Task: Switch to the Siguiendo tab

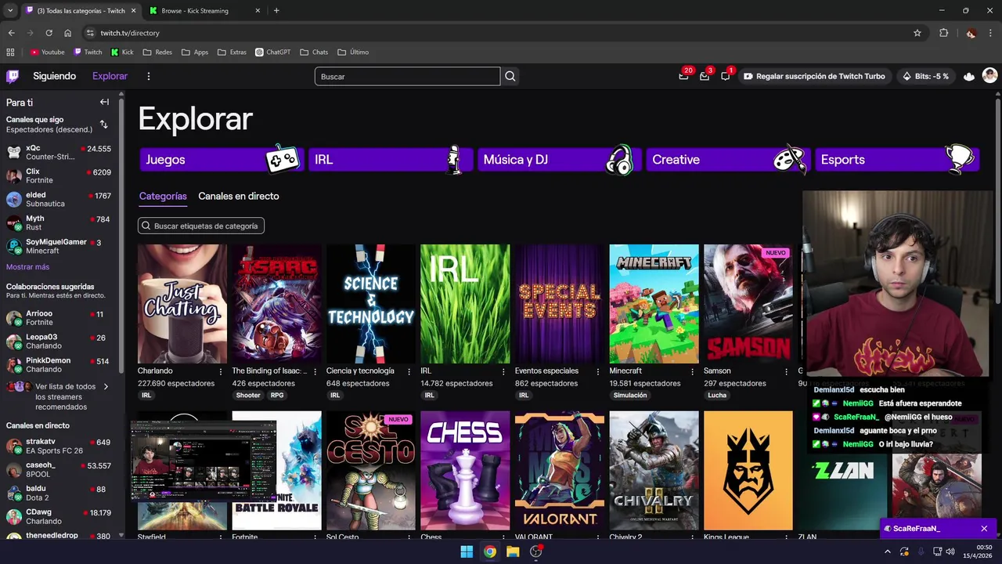Action: [x=54, y=76]
